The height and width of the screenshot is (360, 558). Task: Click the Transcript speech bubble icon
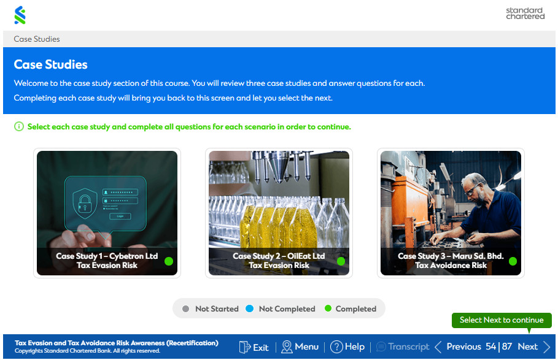(381, 347)
